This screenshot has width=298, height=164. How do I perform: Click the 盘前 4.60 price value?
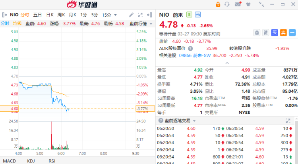pos(176,41)
